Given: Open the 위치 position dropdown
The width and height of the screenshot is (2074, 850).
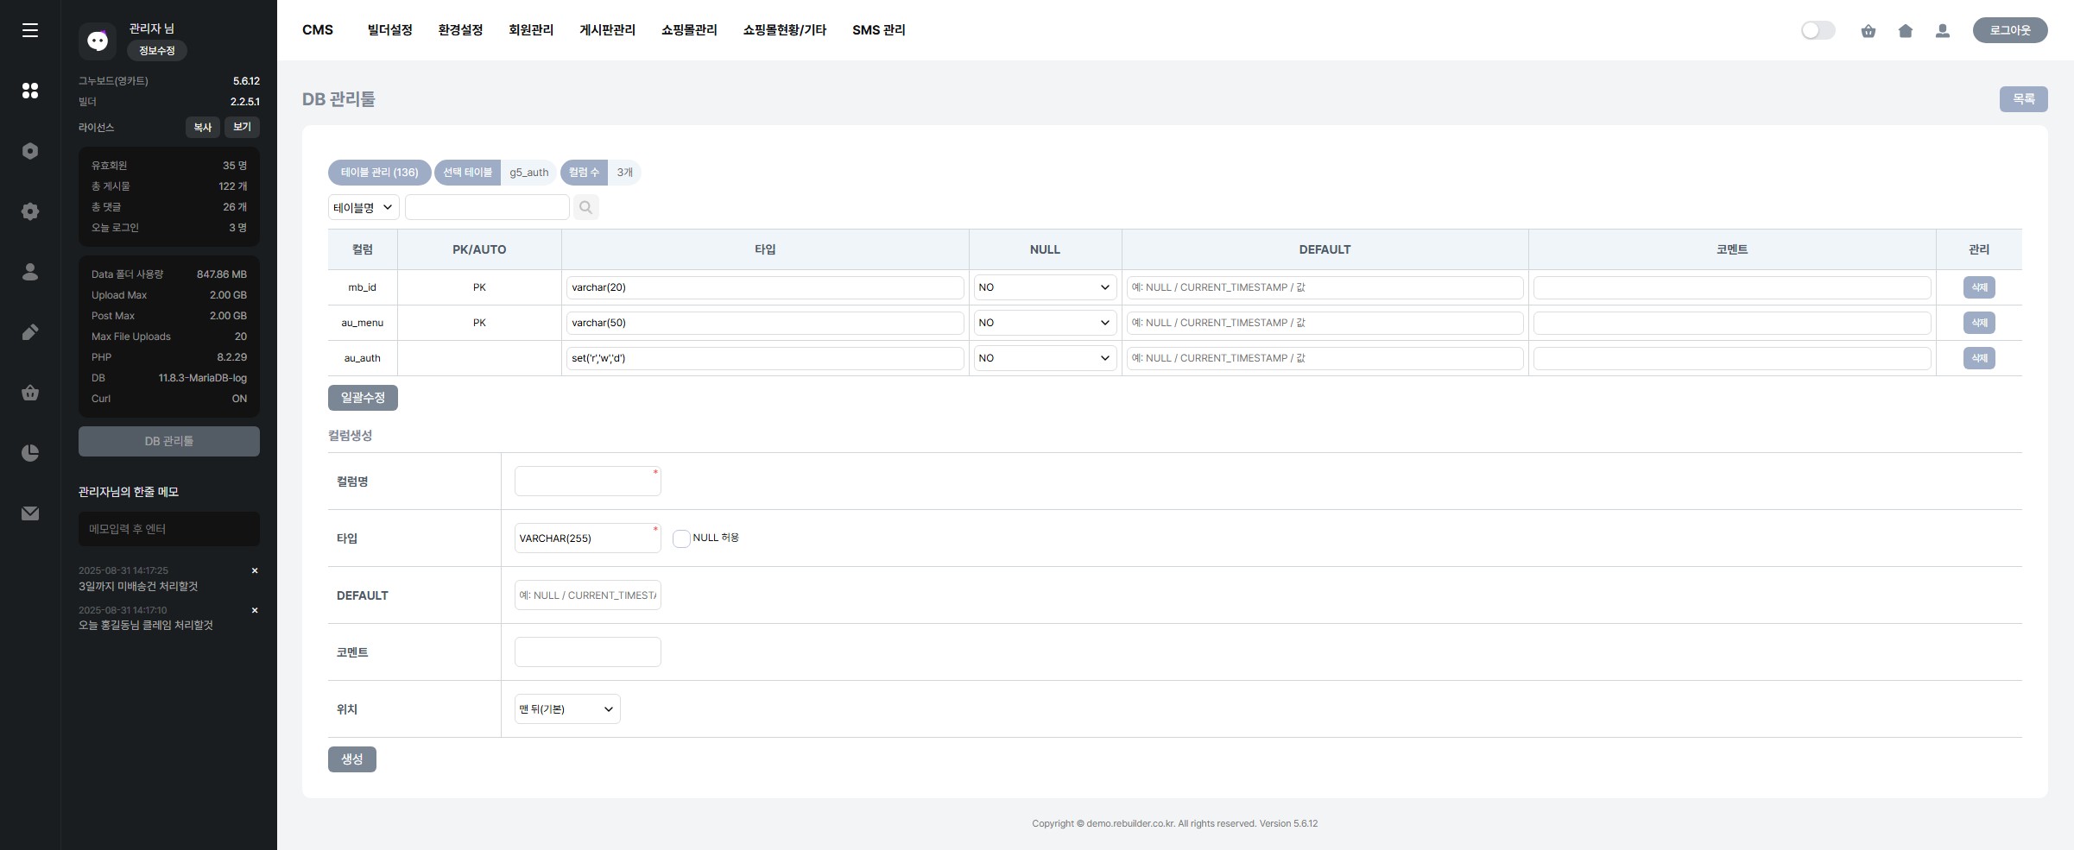Looking at the screenshot, I should (566, 709).
